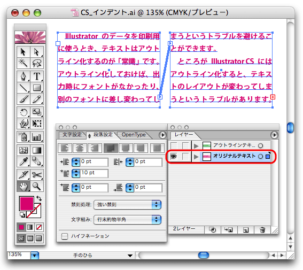The image size is (303, 270).
Task: Select the Pen tool
Action: [x=24, y=76]
